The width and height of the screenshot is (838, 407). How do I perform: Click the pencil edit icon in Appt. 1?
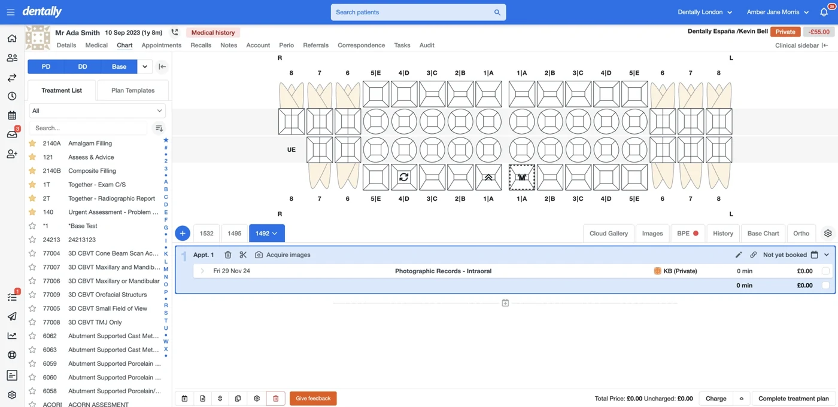tap(739, 255)
